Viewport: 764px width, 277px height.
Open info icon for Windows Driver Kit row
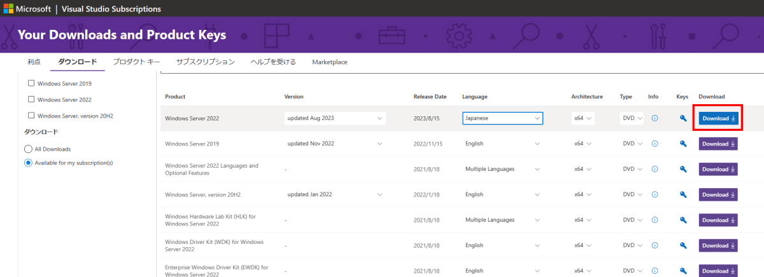[x=654, y=245]
